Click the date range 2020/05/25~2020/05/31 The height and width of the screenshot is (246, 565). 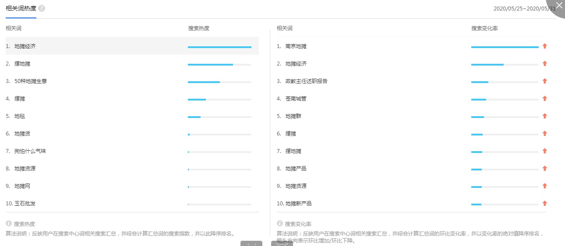[x=524, y=8]
